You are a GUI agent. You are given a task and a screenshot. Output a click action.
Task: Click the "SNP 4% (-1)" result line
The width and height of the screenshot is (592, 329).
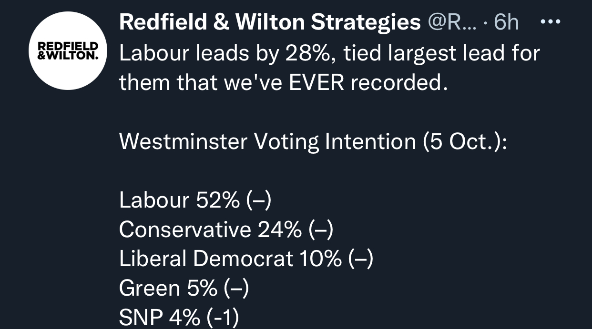point(179,318)
